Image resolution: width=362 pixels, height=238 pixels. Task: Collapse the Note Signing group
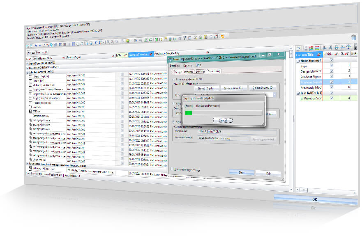(298, 61)
